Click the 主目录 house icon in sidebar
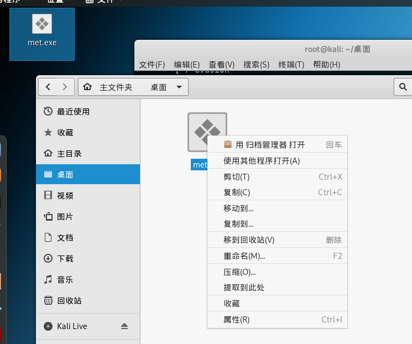 [48, 153]
